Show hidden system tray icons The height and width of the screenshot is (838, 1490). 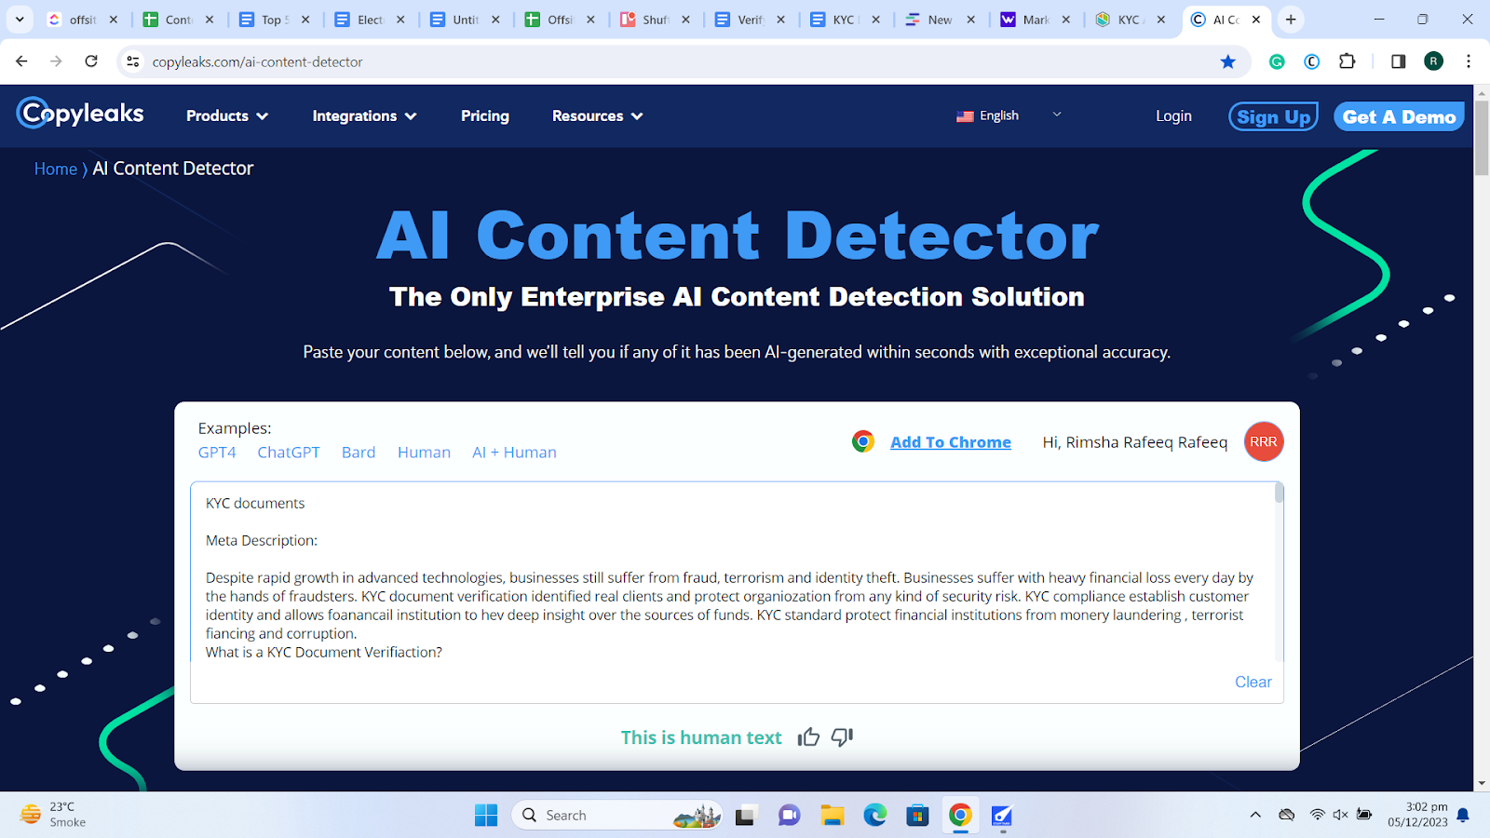[x=1255, y=815]
